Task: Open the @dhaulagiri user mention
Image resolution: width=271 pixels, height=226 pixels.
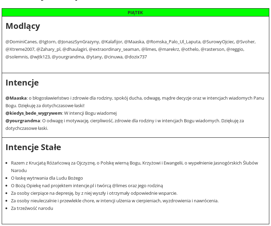Action: (75, 49)
